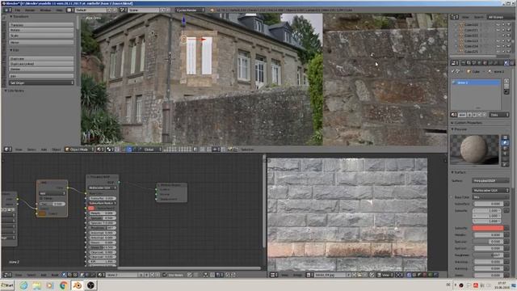Click the Duplicate Linked button
Viewport: 517px width, 291px height.
point(41,64)
